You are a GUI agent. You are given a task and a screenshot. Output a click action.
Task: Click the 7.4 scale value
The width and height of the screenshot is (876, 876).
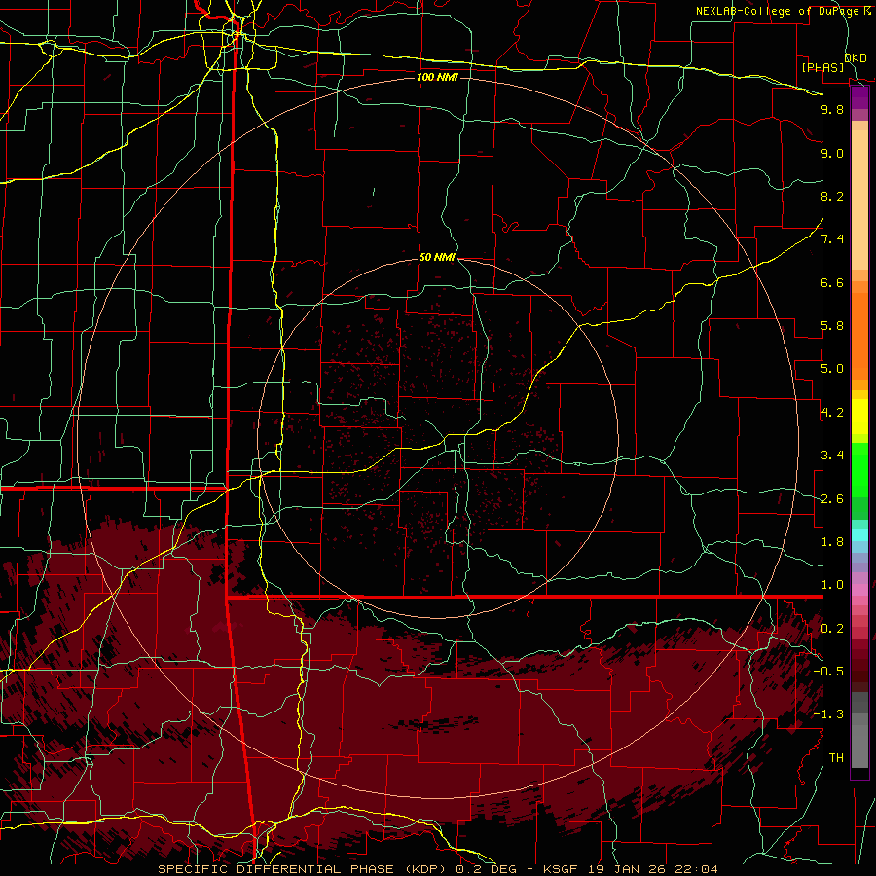(832, 239)
